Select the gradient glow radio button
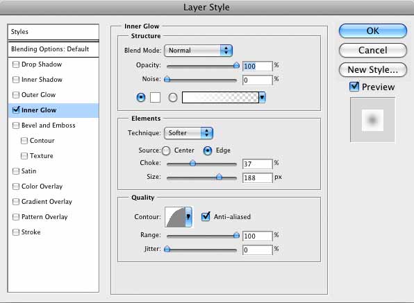The width and height of the screenshot is (414, 303). pyautogui.click(x=173, y=98)
